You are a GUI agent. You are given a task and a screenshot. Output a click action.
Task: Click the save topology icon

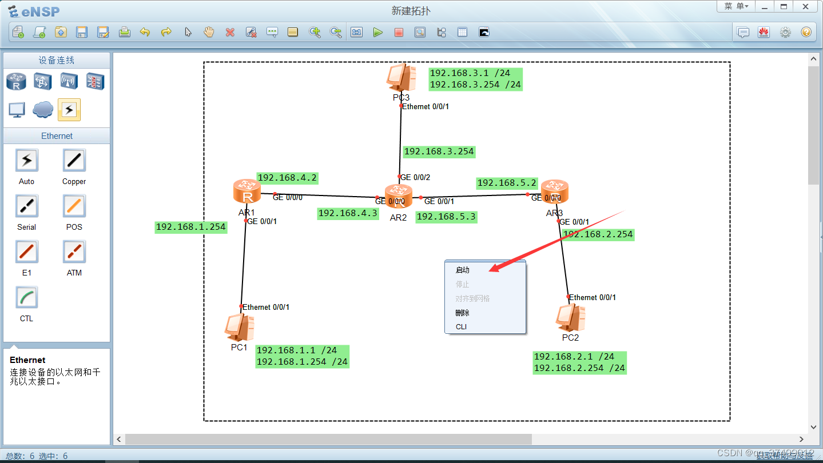click(x=82, y=32)
